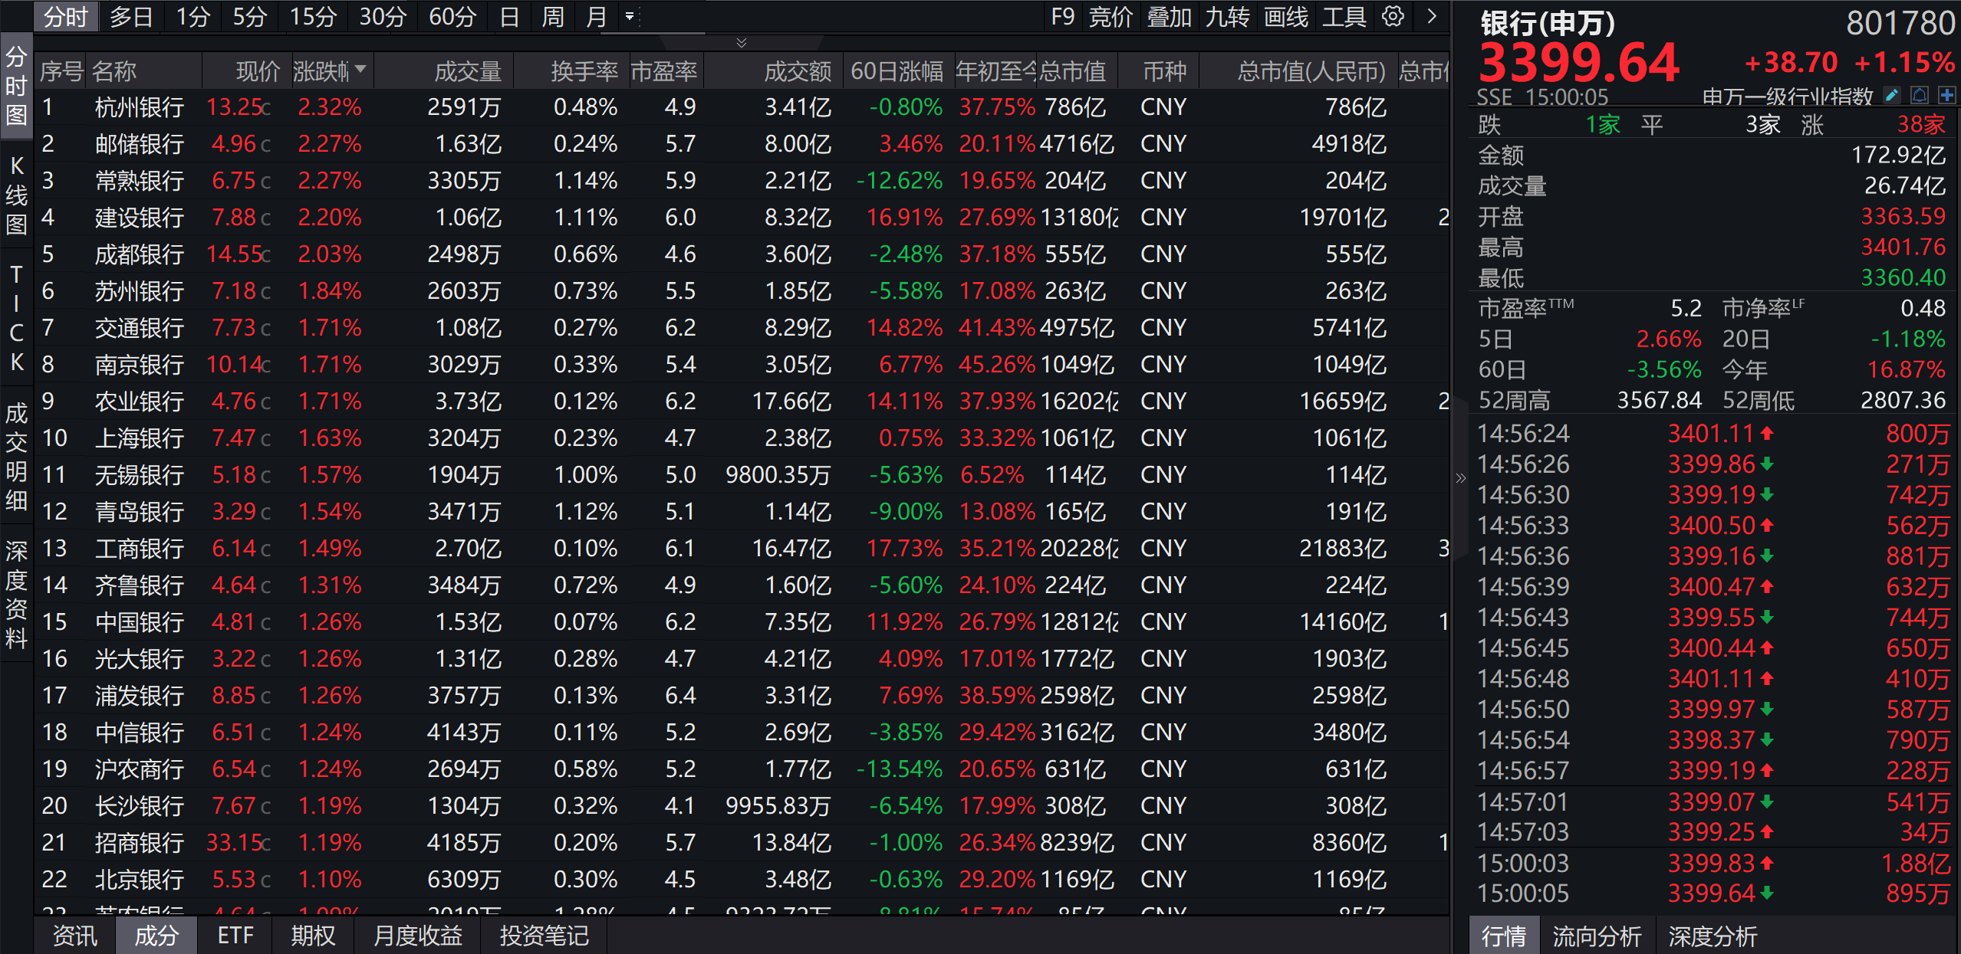1961x954 pixels.
Task: Add index to watchlist with plus icon
Action: click(1946, 95)
